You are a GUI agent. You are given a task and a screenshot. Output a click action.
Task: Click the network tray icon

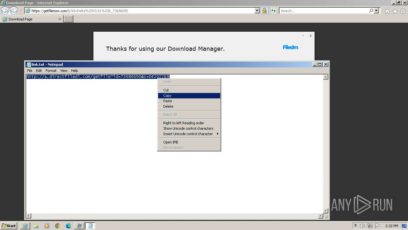click(x=370, y=226)
